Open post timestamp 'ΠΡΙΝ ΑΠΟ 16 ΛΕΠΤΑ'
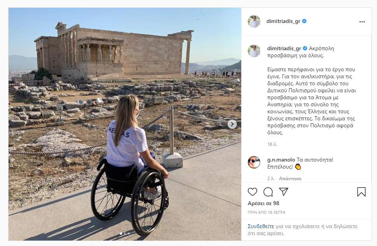Viewport: 377px width, 246px height. (267, 213)
